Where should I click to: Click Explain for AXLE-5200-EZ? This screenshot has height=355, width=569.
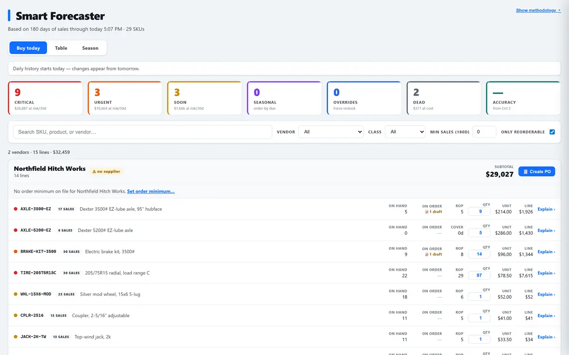(x=546, y=231)
